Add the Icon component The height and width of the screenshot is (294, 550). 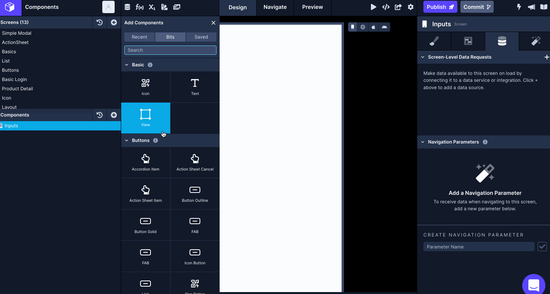click(146, 87)
